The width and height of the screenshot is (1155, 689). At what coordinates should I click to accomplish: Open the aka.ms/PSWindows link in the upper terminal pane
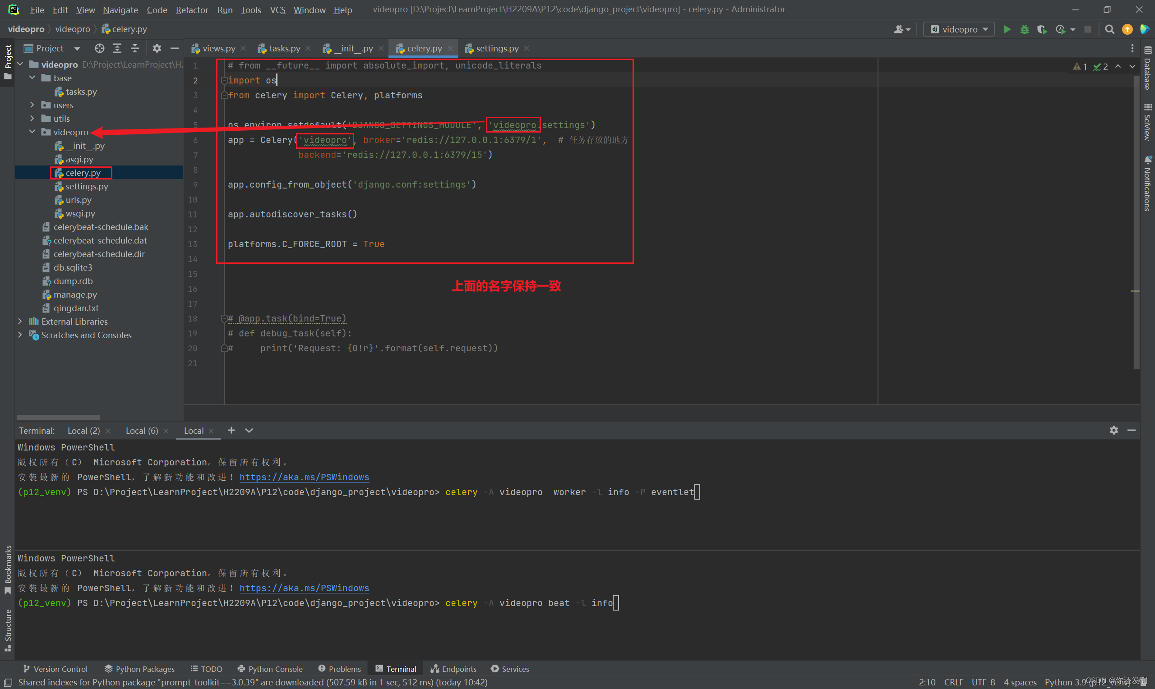click(304, 477)
